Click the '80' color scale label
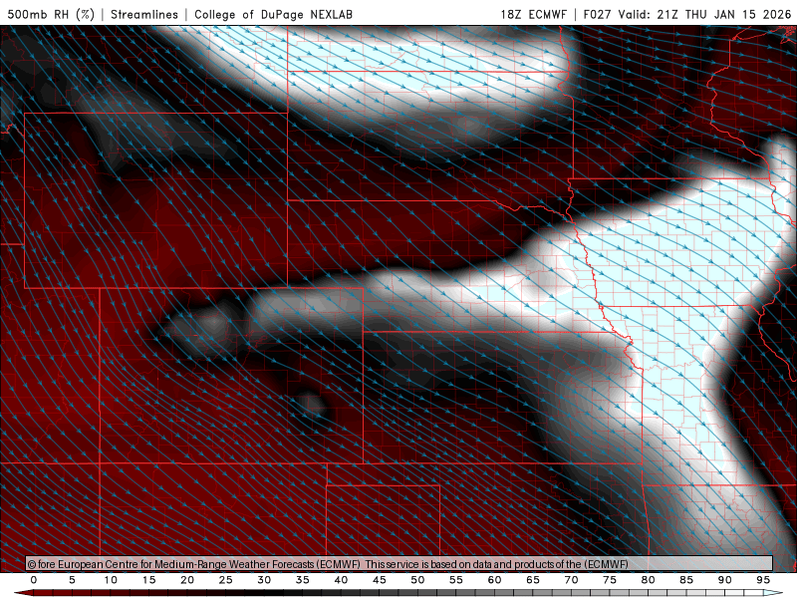Image resolution: width=797 pixels, height=598 pixels. pos(649,580)
